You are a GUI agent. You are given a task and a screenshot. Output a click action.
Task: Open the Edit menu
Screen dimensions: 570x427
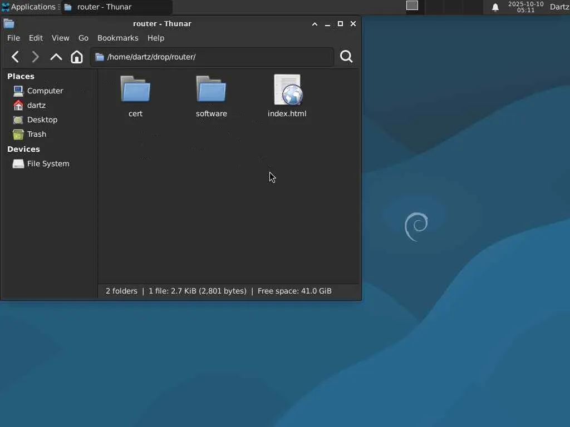coord(36,38)
